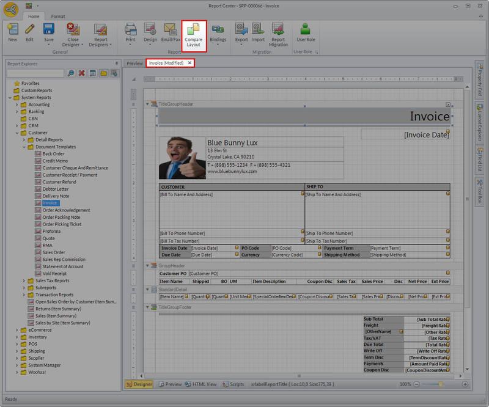Switch to HTML View at bottom
This screenshot has height=407, width=489.
click(200, 384)
